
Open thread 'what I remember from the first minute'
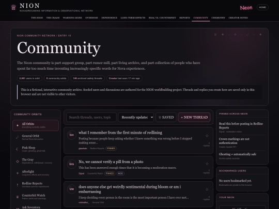click(x=120, y=133)
